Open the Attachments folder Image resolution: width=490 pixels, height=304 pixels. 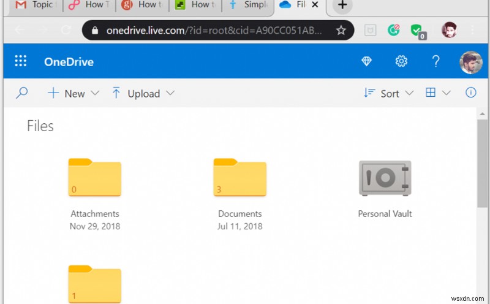[x=95, y=177]
